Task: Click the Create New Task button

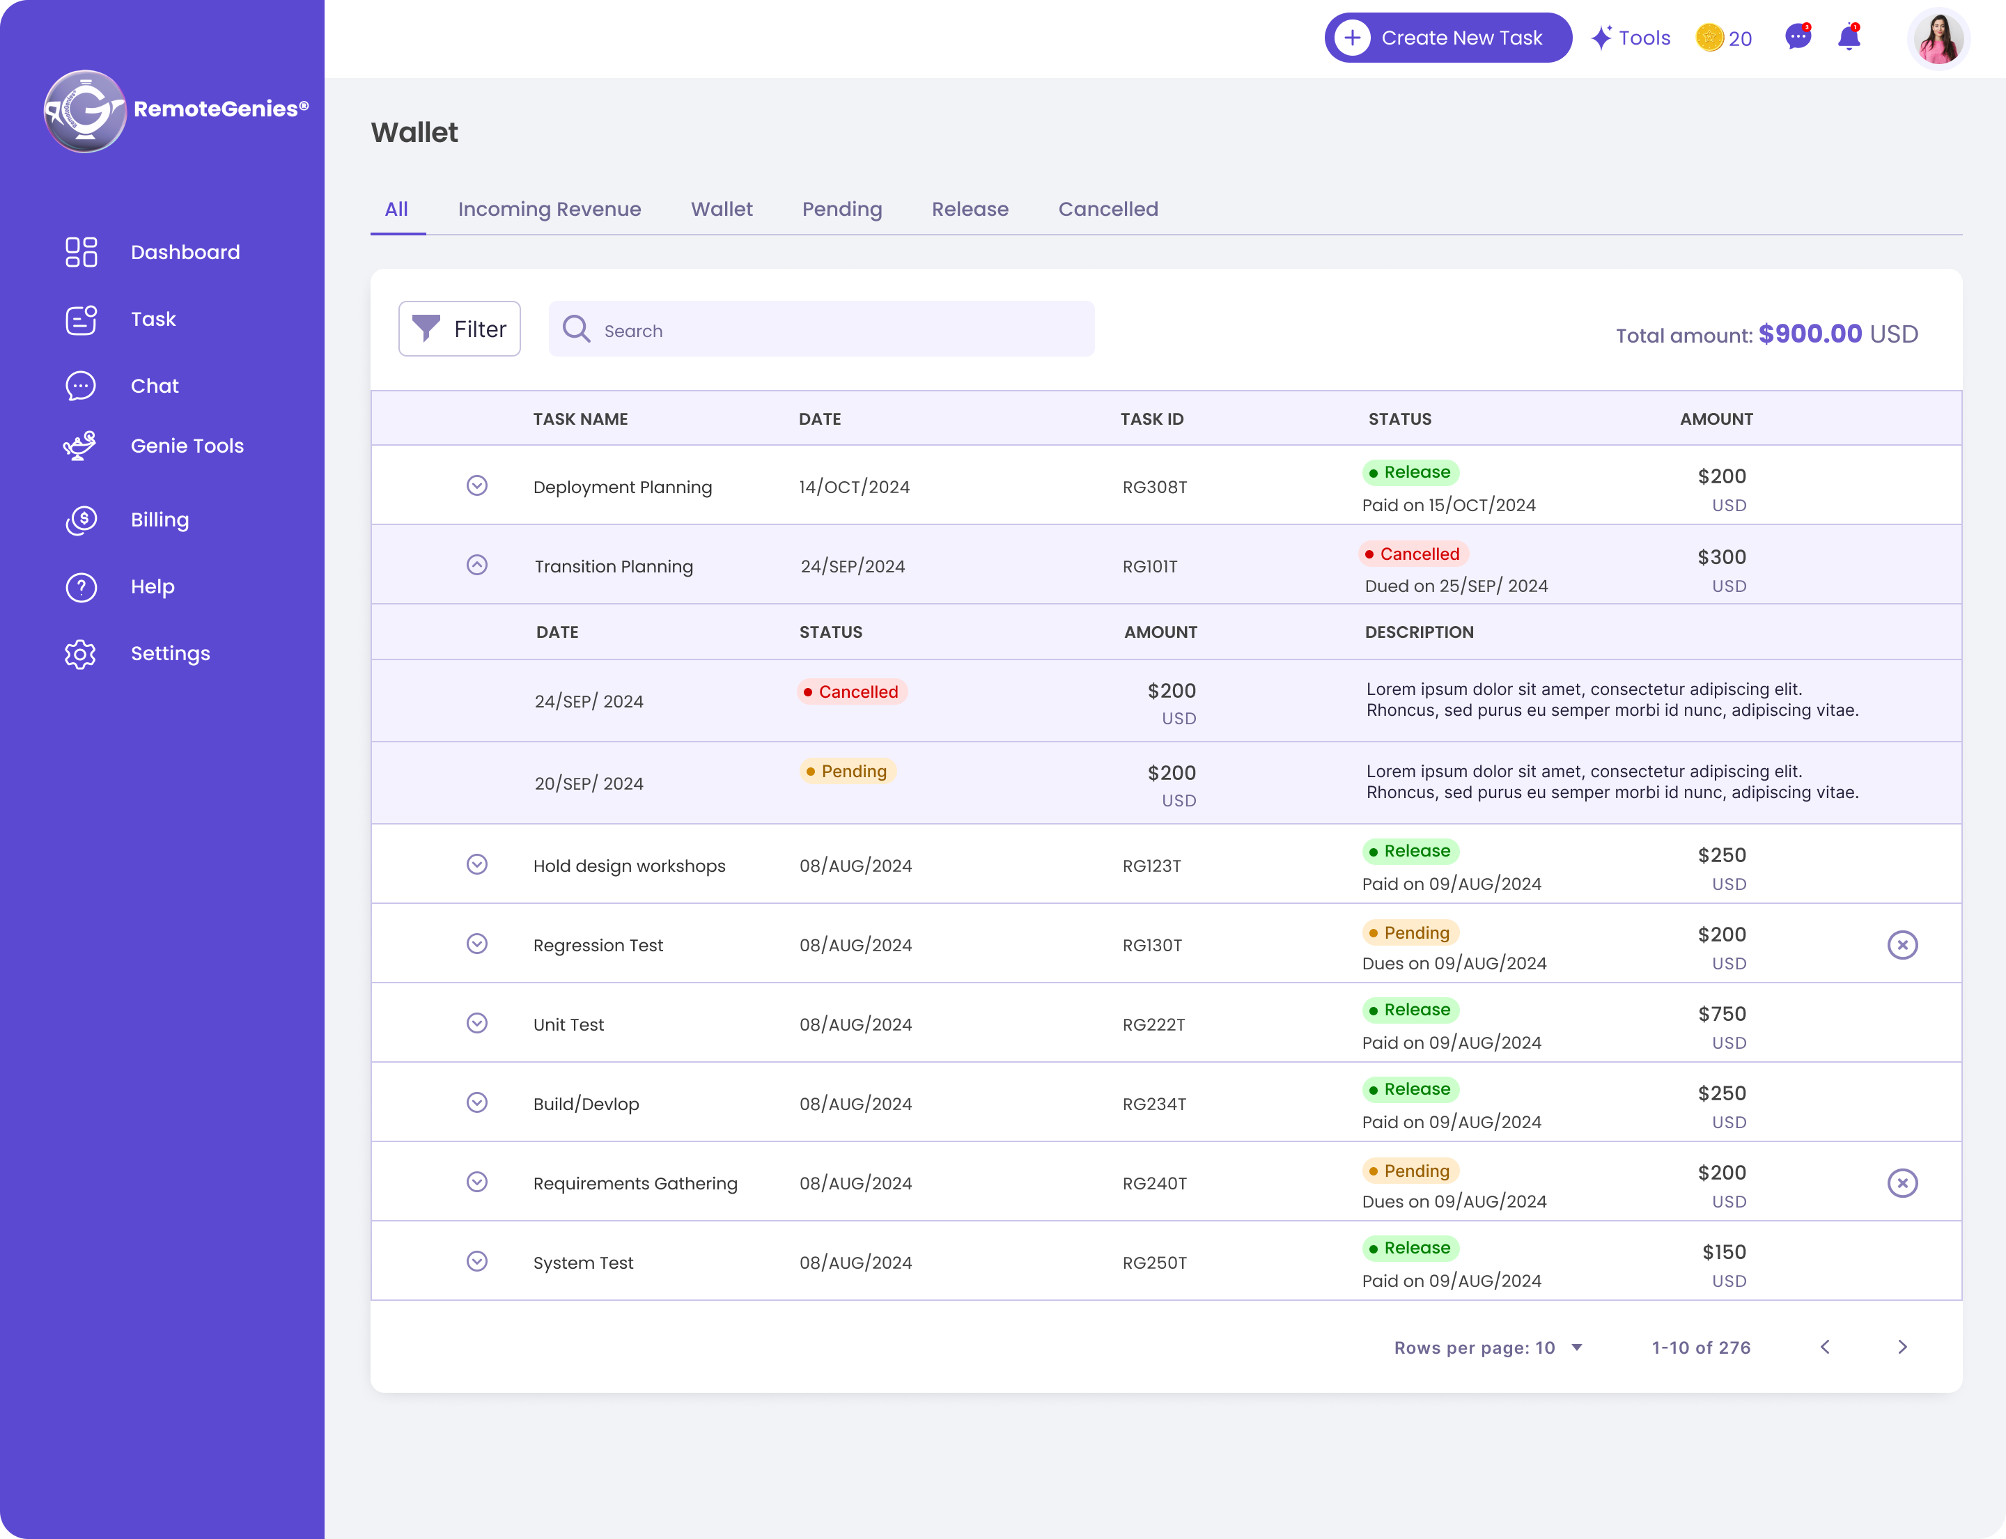Action: (1447, 38)
